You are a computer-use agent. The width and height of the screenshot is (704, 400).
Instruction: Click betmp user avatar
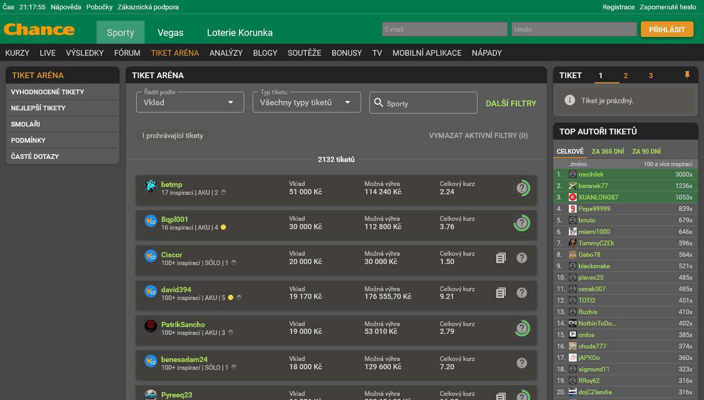coord(151,186)
